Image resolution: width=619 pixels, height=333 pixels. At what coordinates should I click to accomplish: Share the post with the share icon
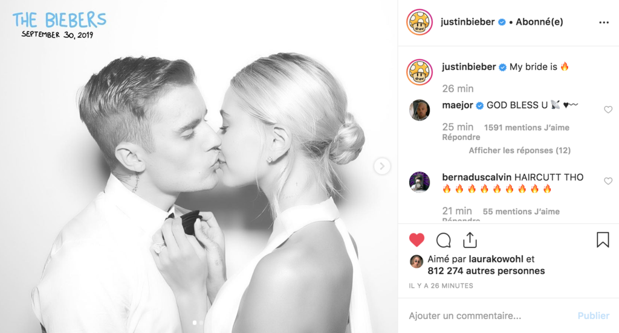pos(470,240)
